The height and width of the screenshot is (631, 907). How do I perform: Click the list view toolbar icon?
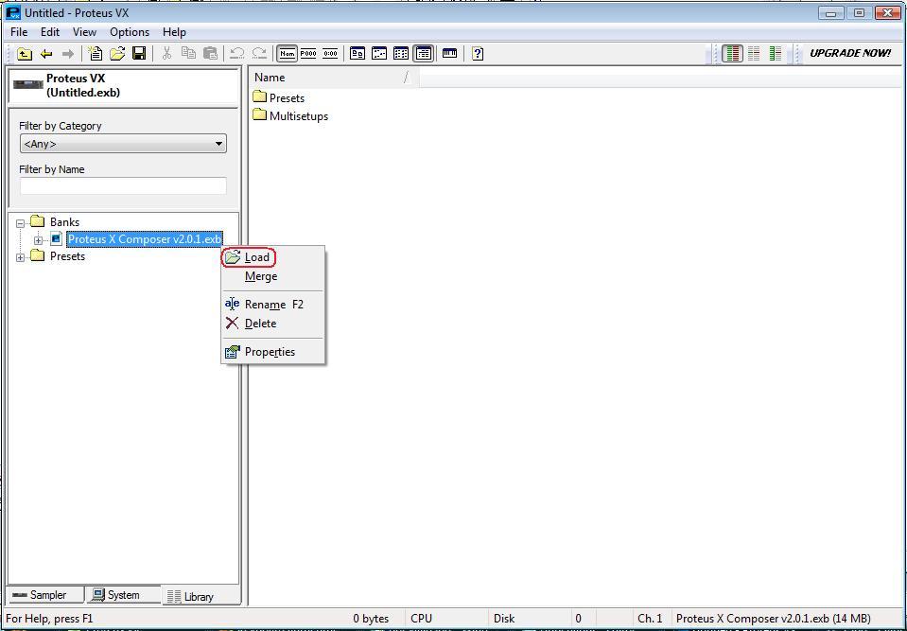401,54
